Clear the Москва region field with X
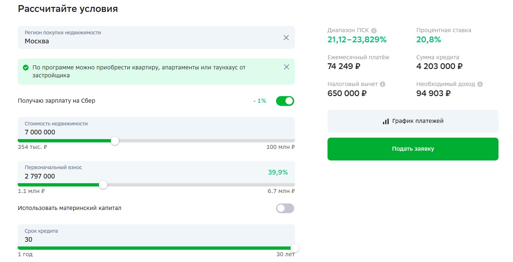This screenshot has width=513, height=262. (286, 38)
